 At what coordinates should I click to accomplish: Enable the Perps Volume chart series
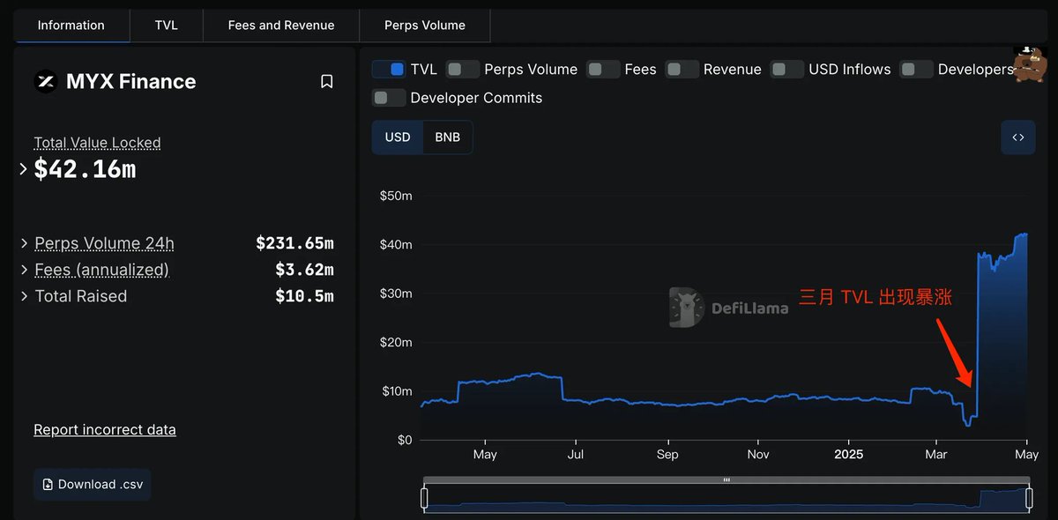(x=463, y=70)
